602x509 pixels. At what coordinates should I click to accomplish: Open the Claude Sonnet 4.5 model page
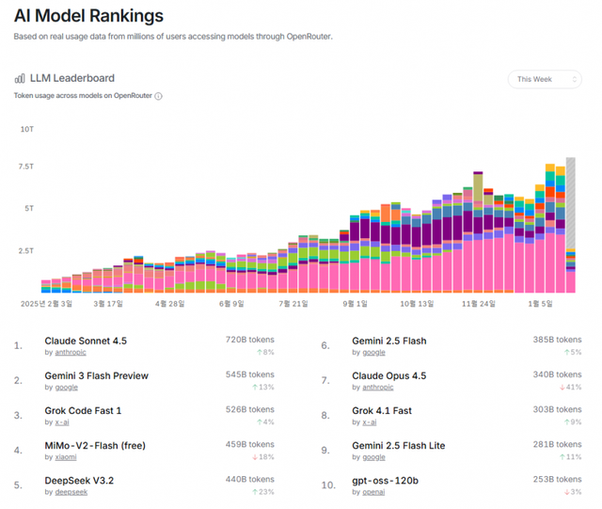(85, 341)
